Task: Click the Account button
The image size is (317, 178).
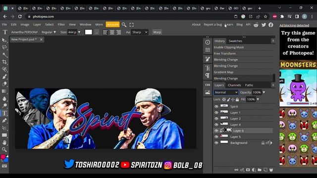Action: 112,24
